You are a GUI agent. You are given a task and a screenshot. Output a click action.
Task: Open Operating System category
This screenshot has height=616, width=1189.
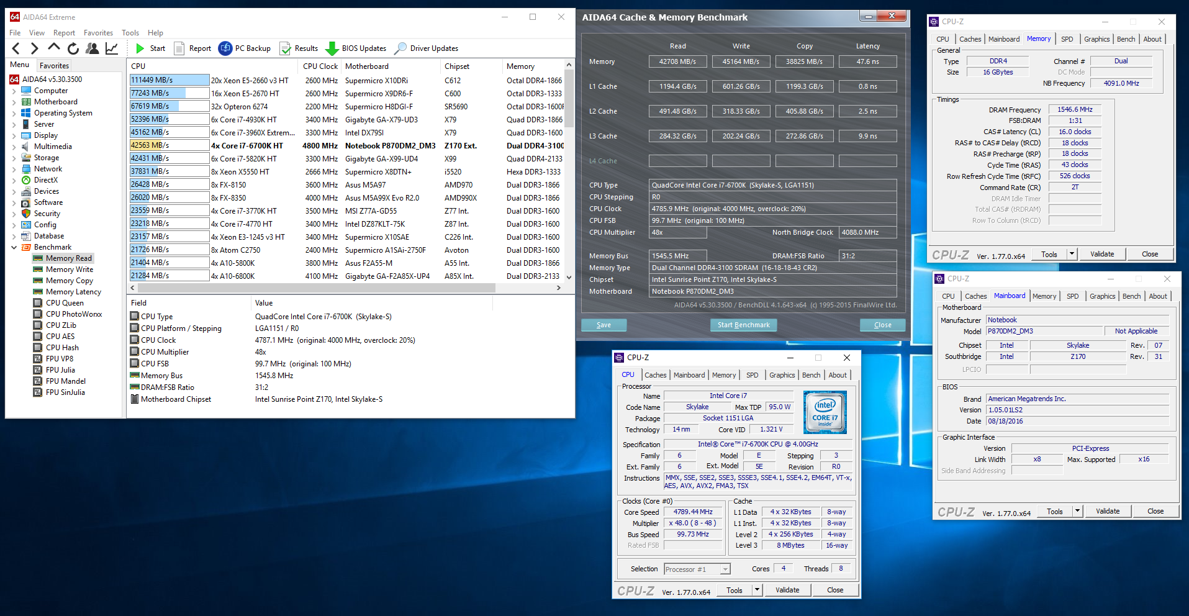63,113
